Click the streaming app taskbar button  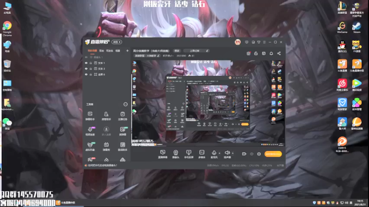[x=70, y=202]
